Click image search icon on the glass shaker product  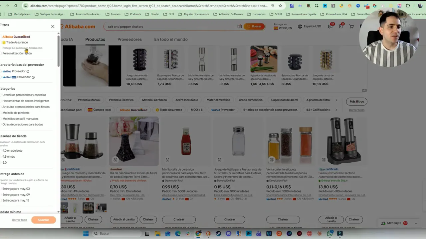(220, 160)
